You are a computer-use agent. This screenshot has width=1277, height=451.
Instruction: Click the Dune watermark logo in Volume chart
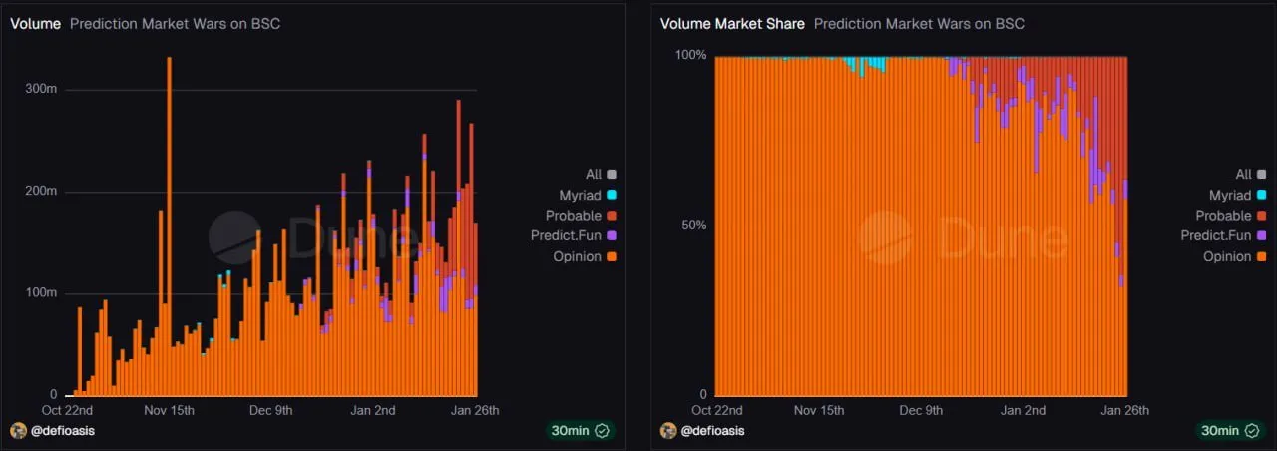[234, 238]
